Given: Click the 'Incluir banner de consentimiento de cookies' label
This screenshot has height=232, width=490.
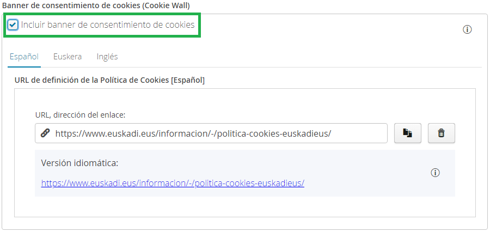Looking at the screenshot, I should (108, 25).
